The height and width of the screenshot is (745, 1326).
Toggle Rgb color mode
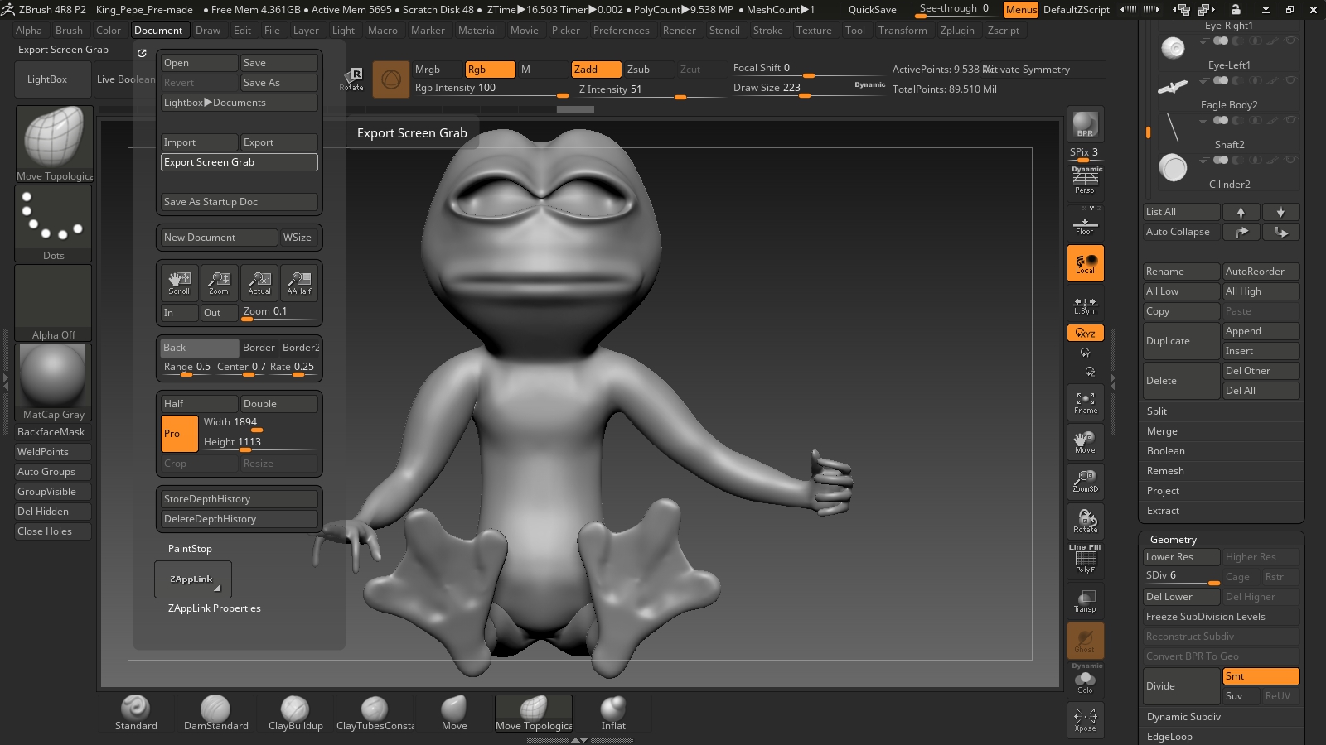(x=490, y=70)
